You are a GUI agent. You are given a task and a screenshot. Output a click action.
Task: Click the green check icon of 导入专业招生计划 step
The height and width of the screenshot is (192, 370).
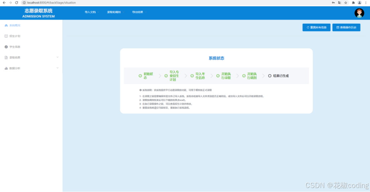coord(166,76)
